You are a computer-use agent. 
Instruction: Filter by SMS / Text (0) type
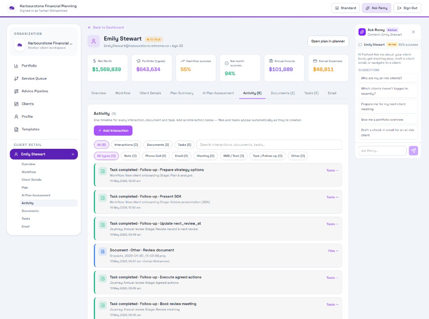point(234,156)
